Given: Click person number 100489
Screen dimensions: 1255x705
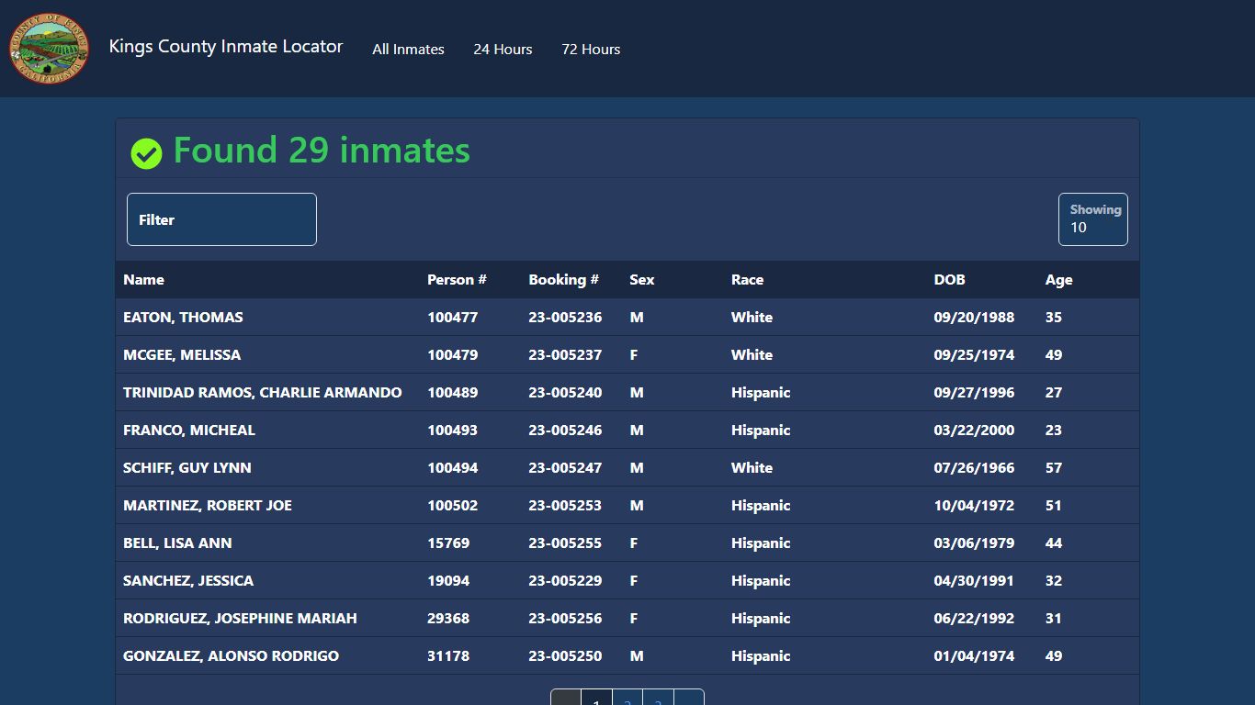Looking at the screenshot, I should click(x=452, y=393).
